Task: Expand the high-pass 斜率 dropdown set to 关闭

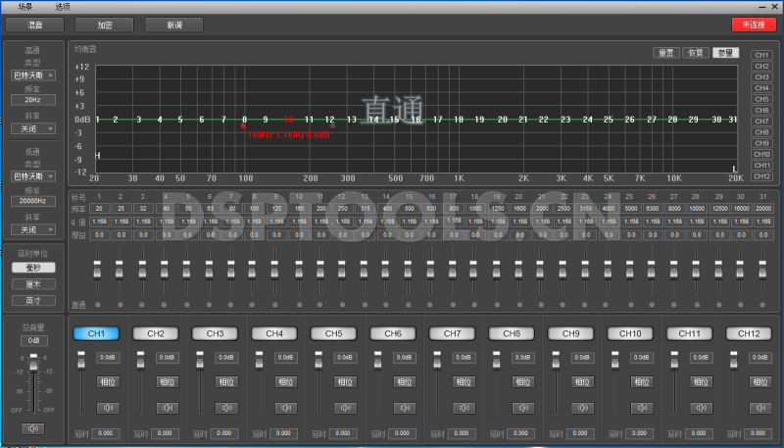Action: coord(33,128)
